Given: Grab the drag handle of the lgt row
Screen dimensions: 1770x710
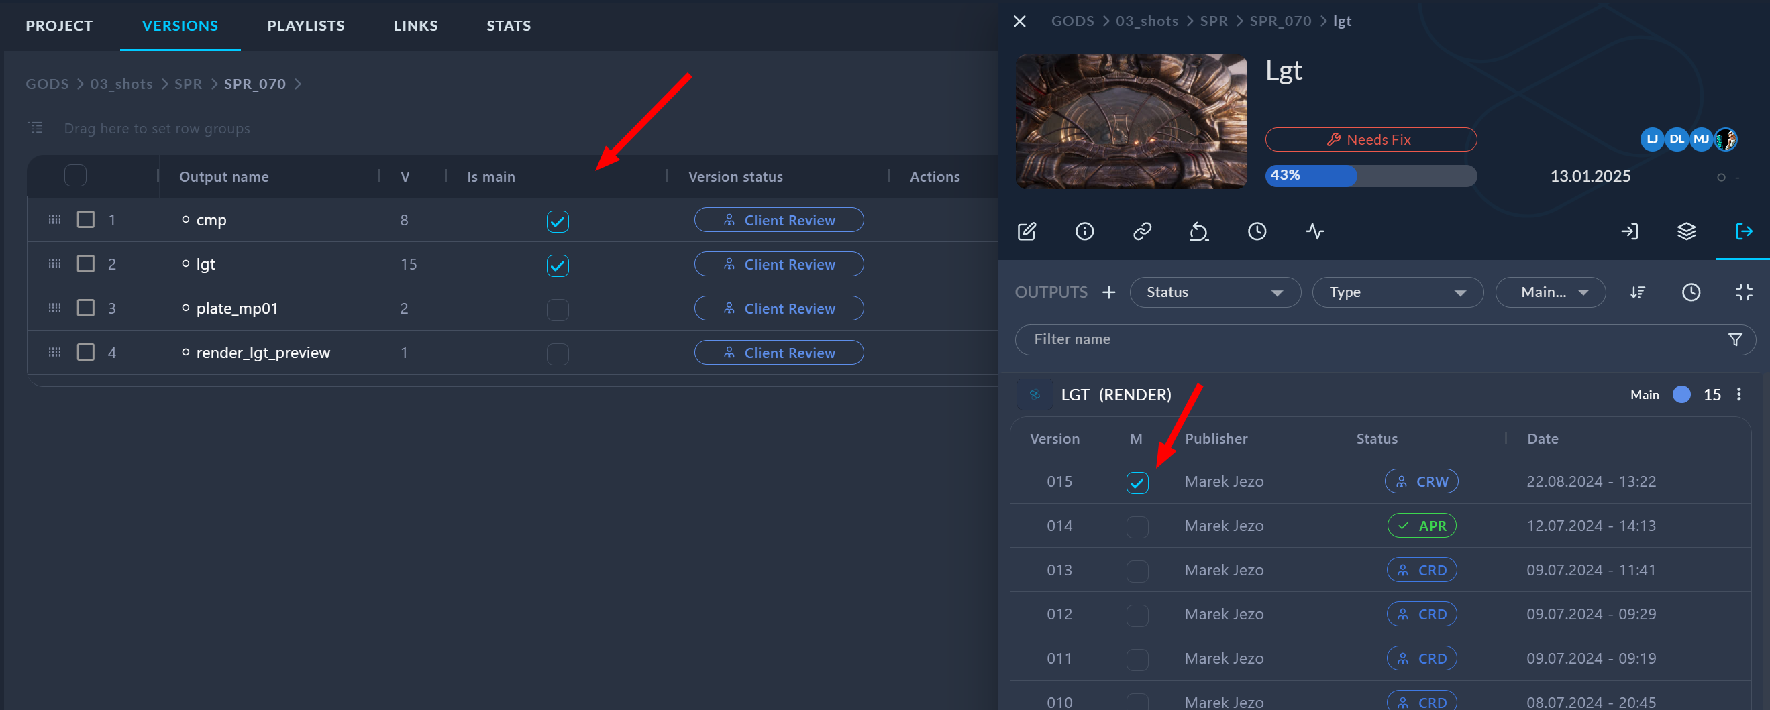Looking at the screenshot, I should pyautogui.click(x=55, y=263).
